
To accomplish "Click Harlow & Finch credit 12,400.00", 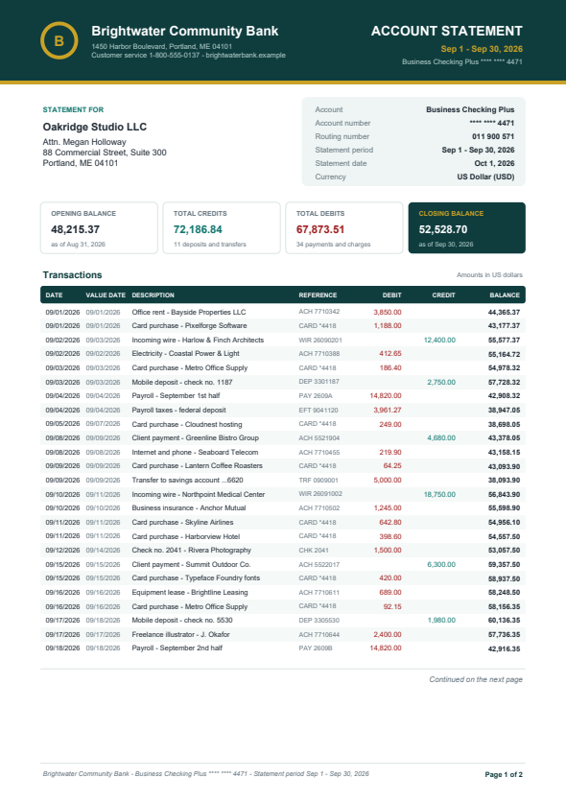I will pos(439,341).
